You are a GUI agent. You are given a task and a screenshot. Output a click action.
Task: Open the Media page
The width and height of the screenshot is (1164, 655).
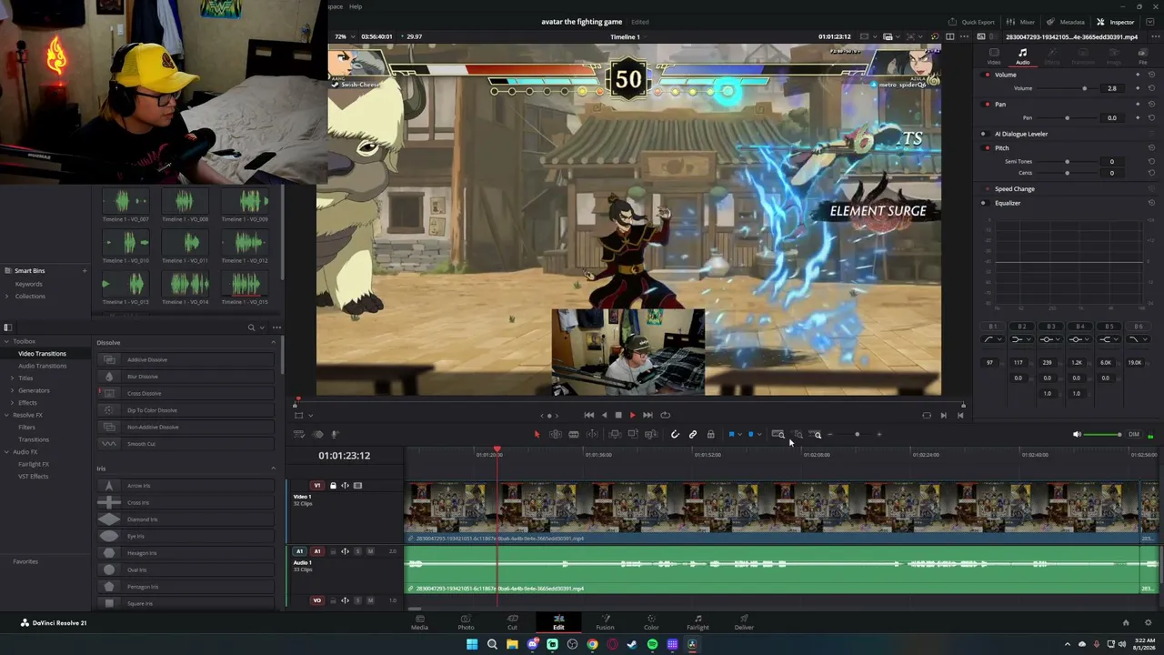coord(419,622)
